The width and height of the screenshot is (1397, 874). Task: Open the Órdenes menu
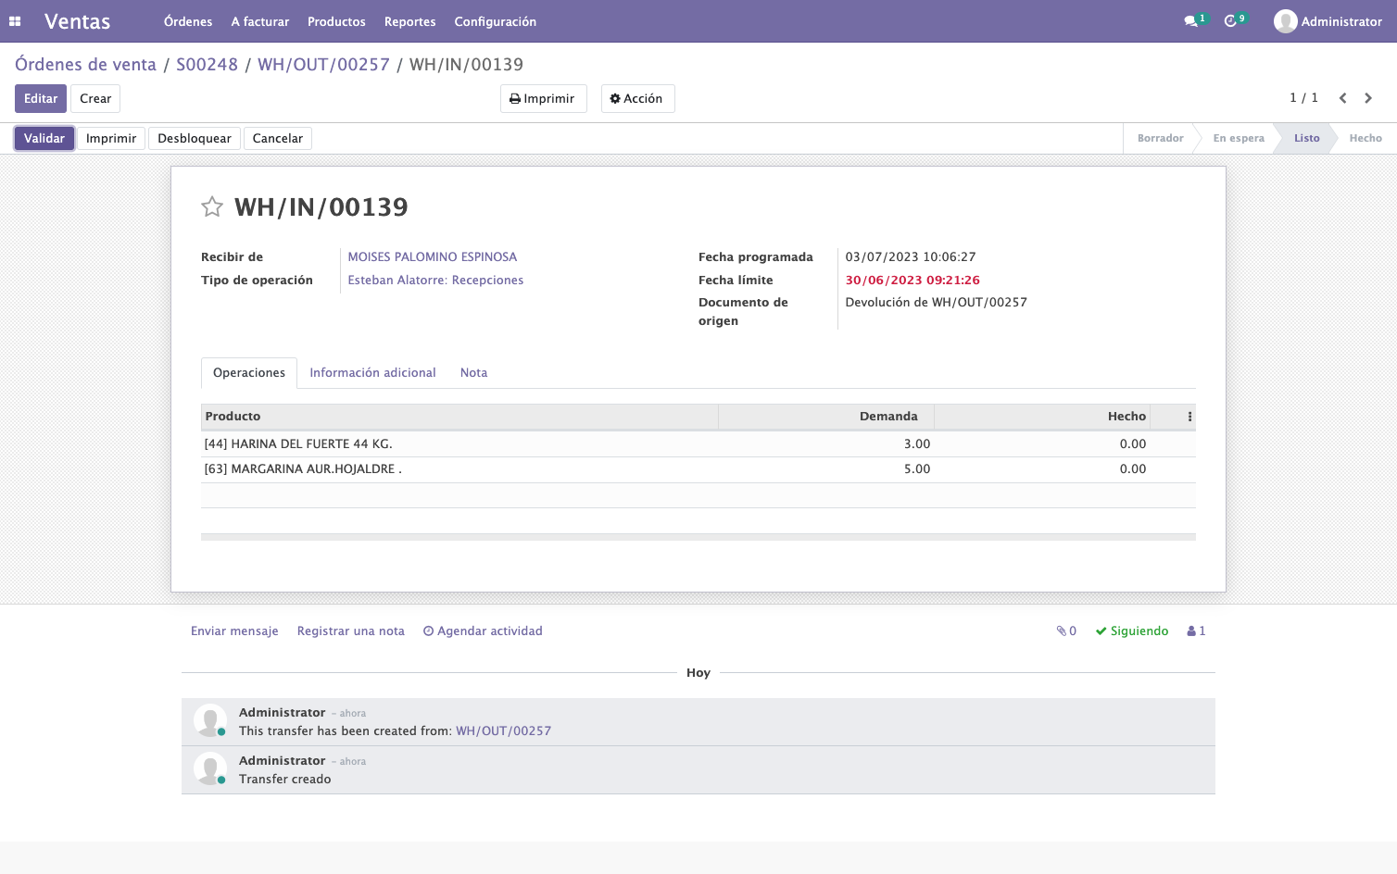(x=188, y=21)
